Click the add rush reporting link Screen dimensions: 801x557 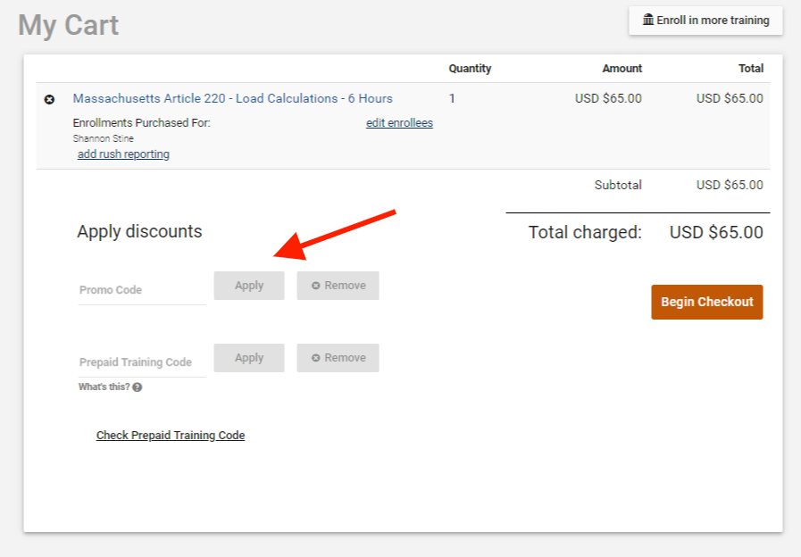pos(123,154)
